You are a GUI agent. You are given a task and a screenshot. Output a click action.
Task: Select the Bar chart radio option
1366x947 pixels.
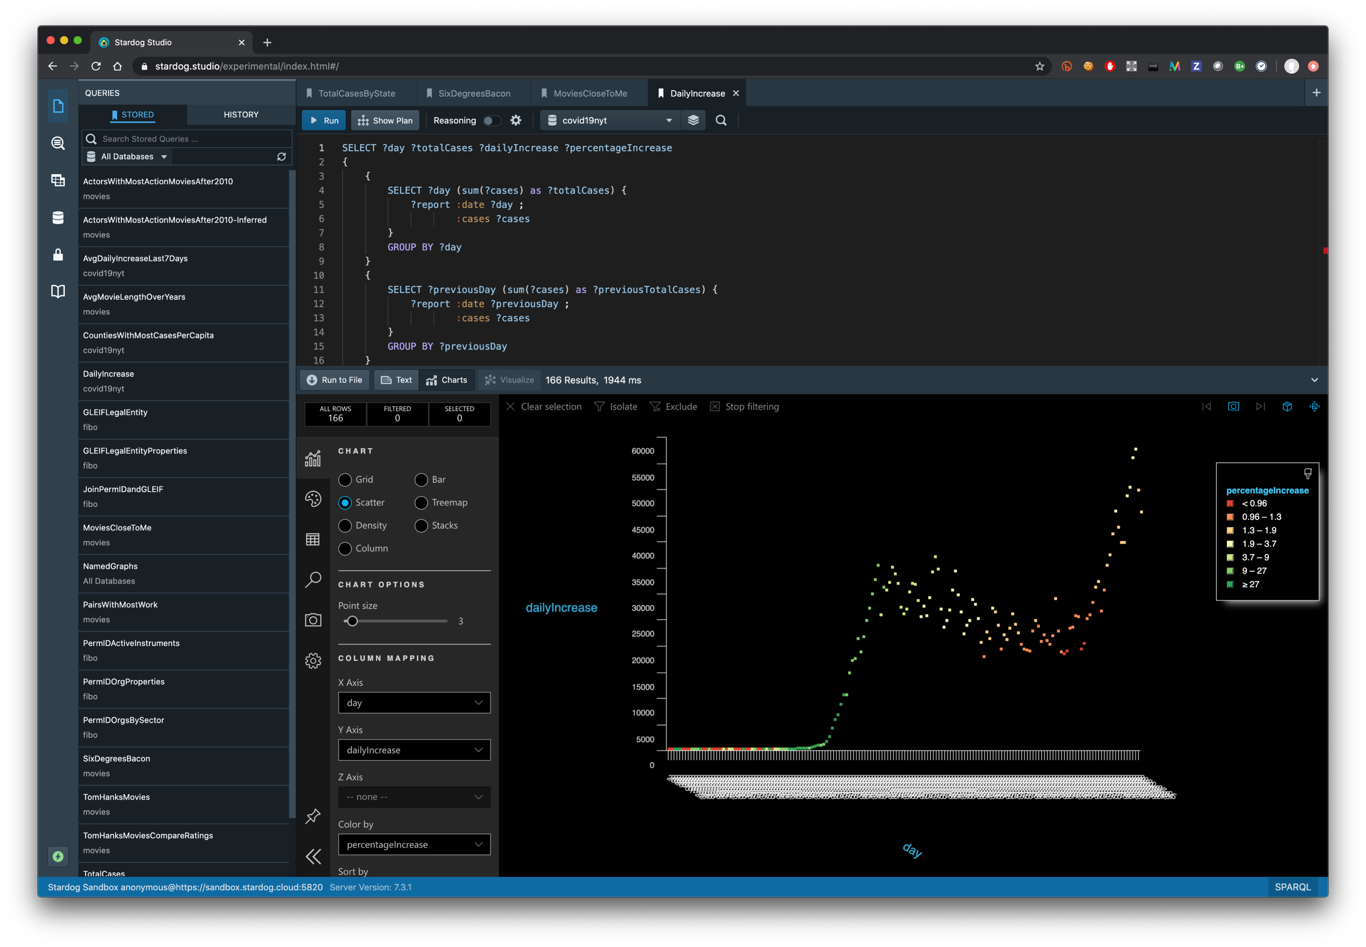pyautogui.click(x=421, y=479)
